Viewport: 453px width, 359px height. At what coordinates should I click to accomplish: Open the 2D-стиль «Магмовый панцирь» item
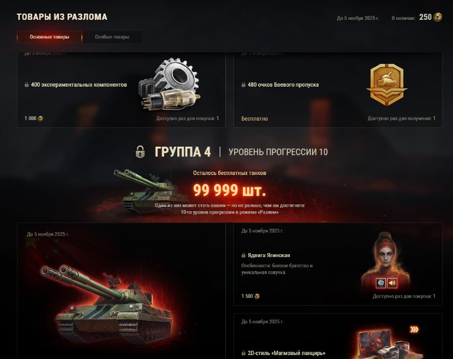[x=287, y=353]
